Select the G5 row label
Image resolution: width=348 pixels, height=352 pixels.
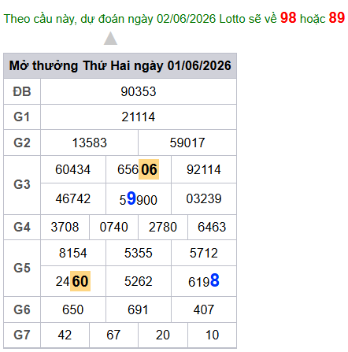tap(22, 269)
